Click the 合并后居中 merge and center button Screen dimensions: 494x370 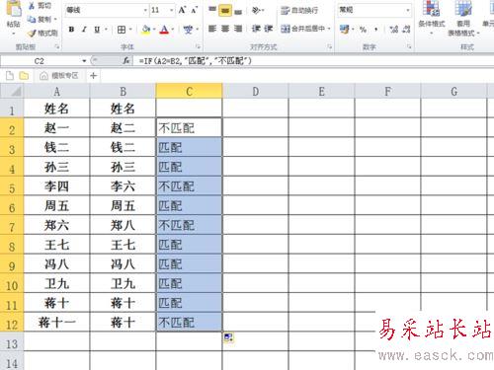coord(303,29)
